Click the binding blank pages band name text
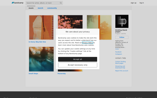Viewport: 157px width, 98px height. tap(121, 31)
